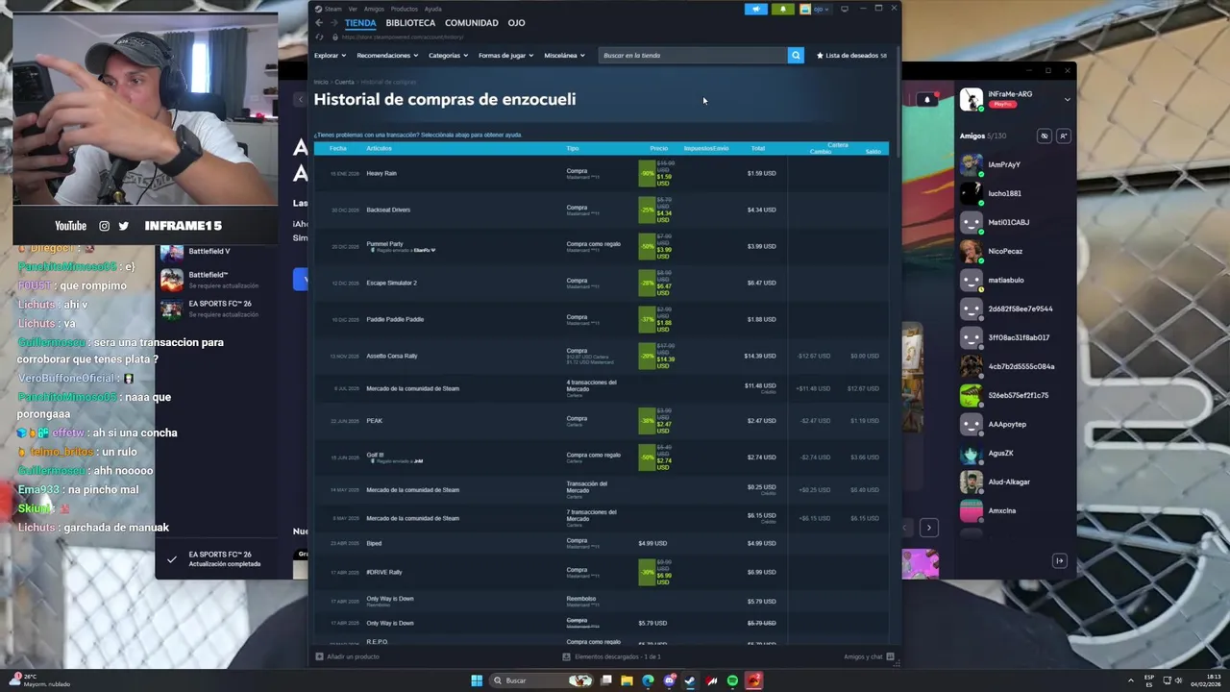Open 'Elementos descargados' downloads status

pos(611,656)
